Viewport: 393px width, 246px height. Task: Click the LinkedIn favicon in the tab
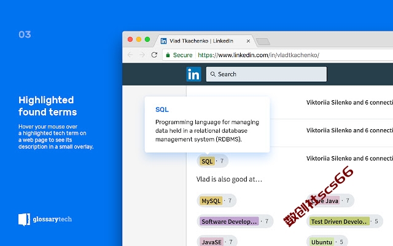163,41
